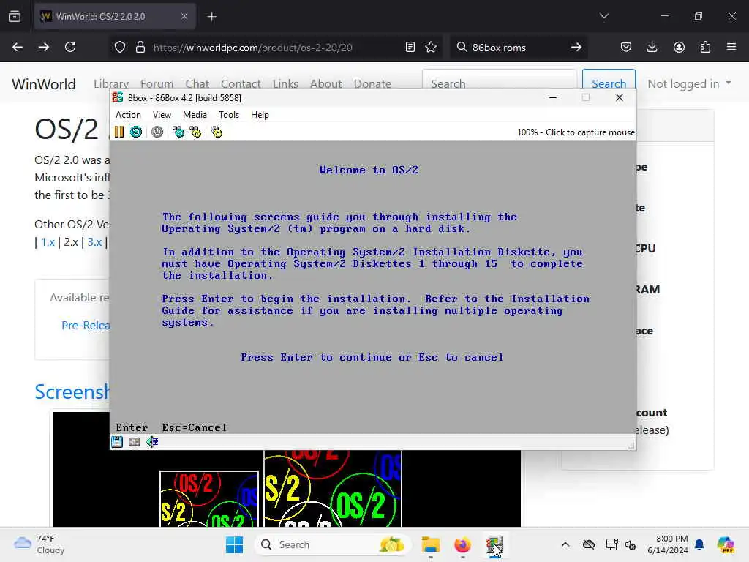Image resolution: width=749 pixels, height=562 pixels.
Task: Open Firefox View icon left of the tabs
Action: click(15, 16)
